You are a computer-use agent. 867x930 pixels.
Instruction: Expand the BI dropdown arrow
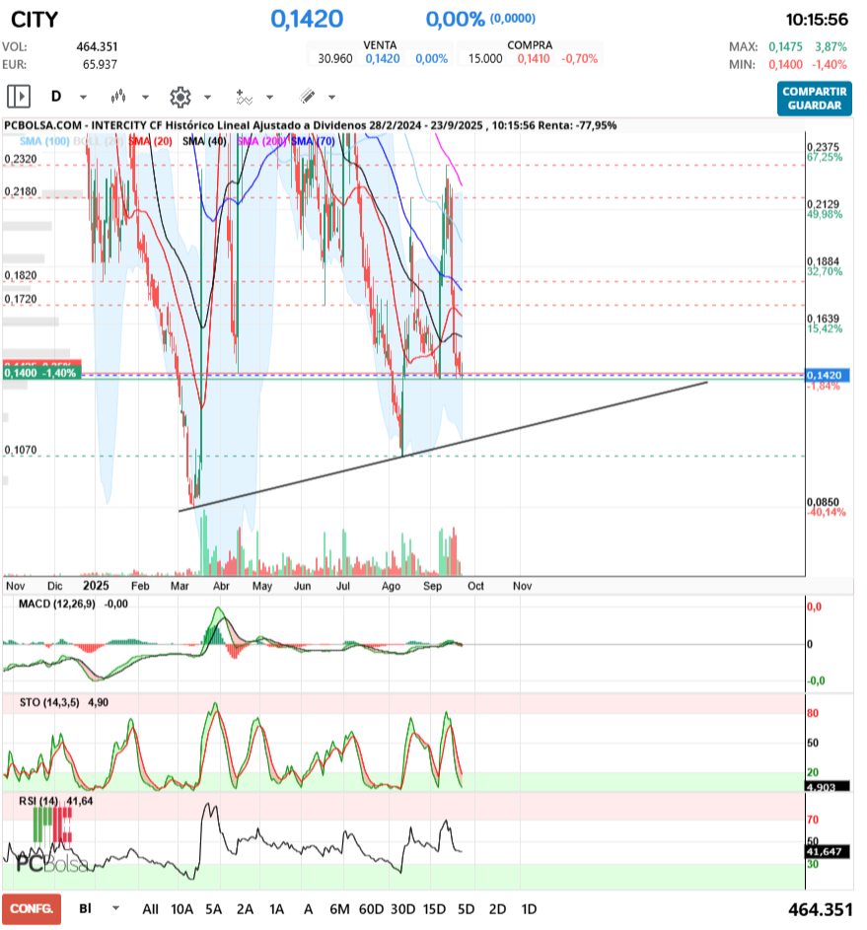[x=115, y=908]
